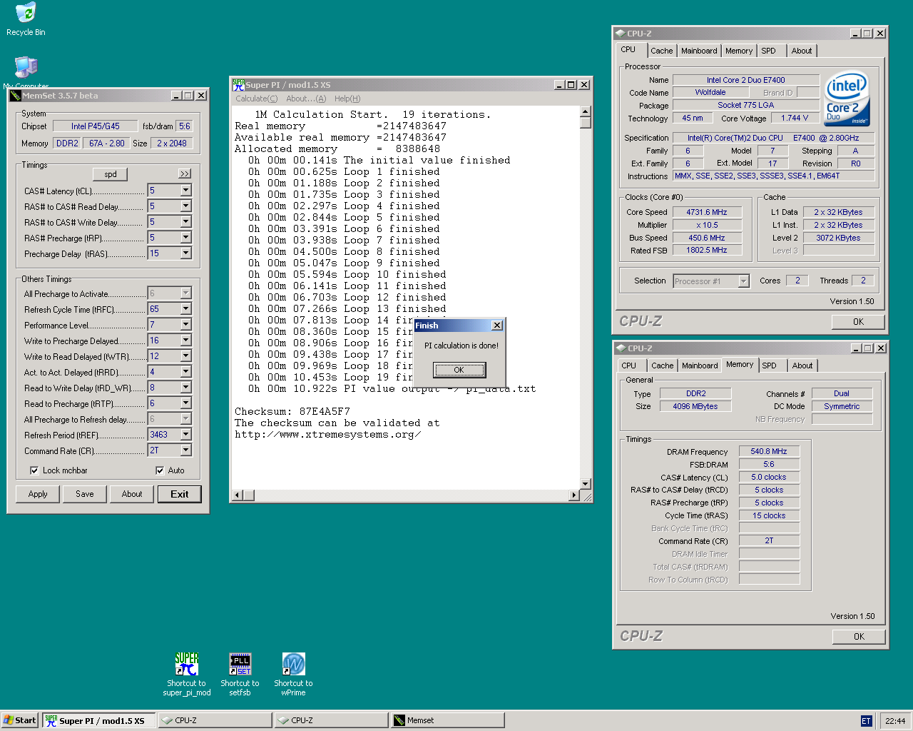Expand the Performance Level dropdown
This screenshot has height=731, width=913.
(186, 325)
